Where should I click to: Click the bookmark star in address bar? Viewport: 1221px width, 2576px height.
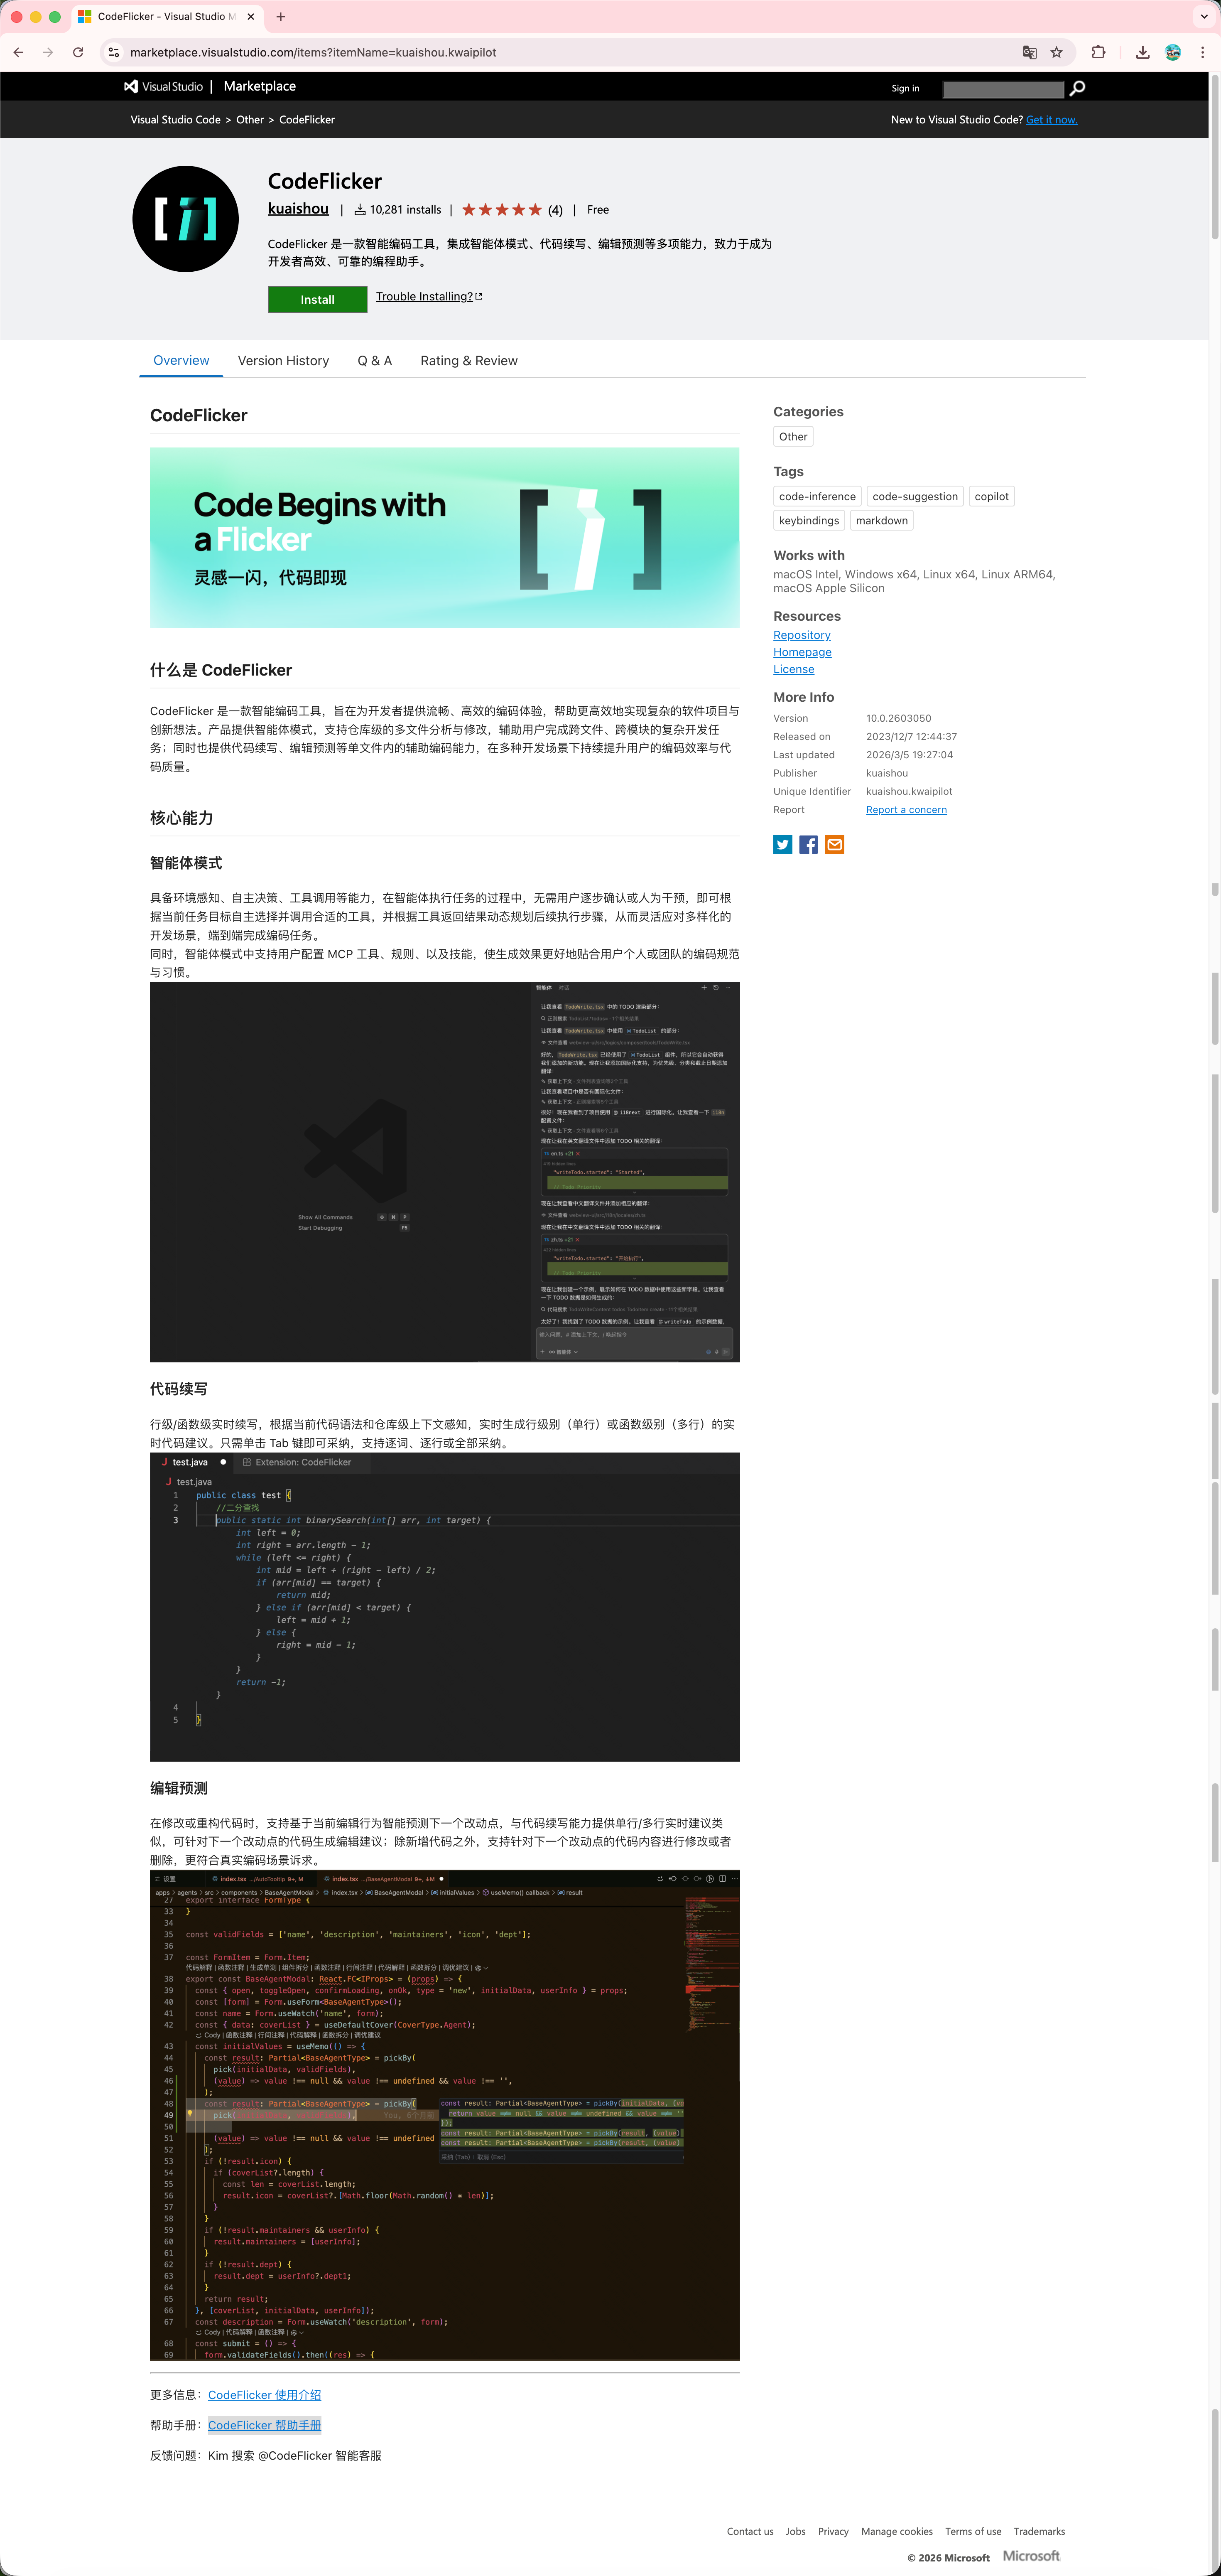pos(1056,52)
